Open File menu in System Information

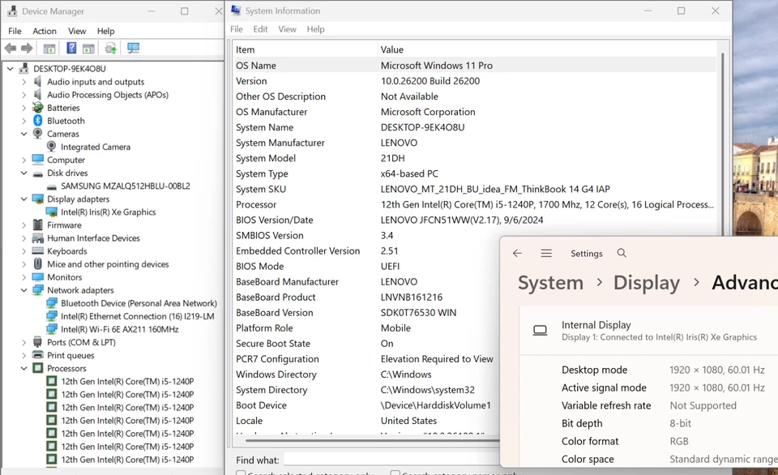pyautogui.click(x=237, y=29)
